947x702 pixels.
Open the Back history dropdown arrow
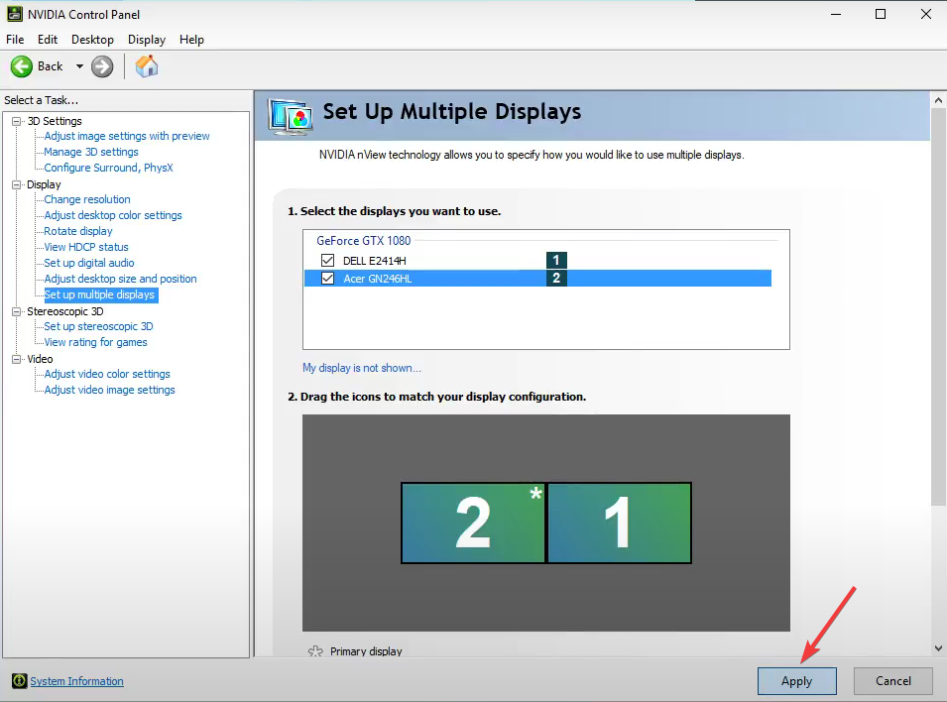pos(79,66)
